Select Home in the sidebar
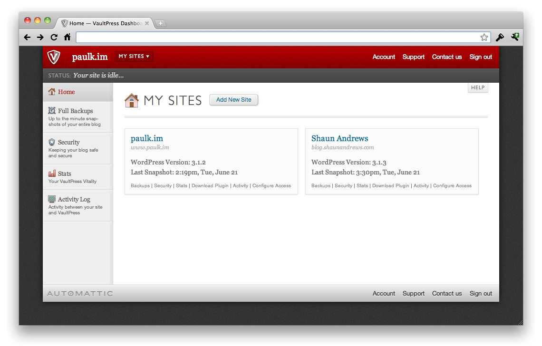Screen dimensions: 542x346 pyautogui.click(x=67, y=92)
